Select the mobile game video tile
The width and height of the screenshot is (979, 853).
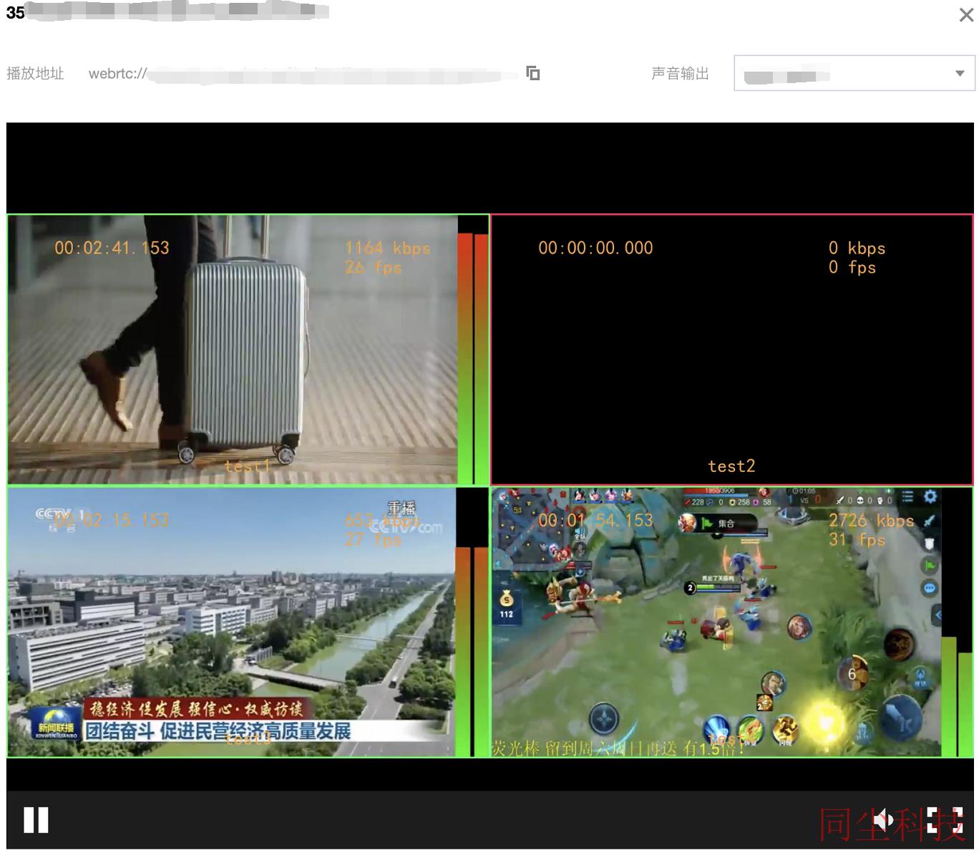(x=731, y=622)
